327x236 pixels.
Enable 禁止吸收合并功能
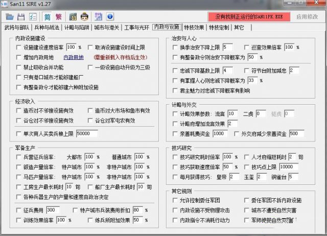(x=19, y=67)
